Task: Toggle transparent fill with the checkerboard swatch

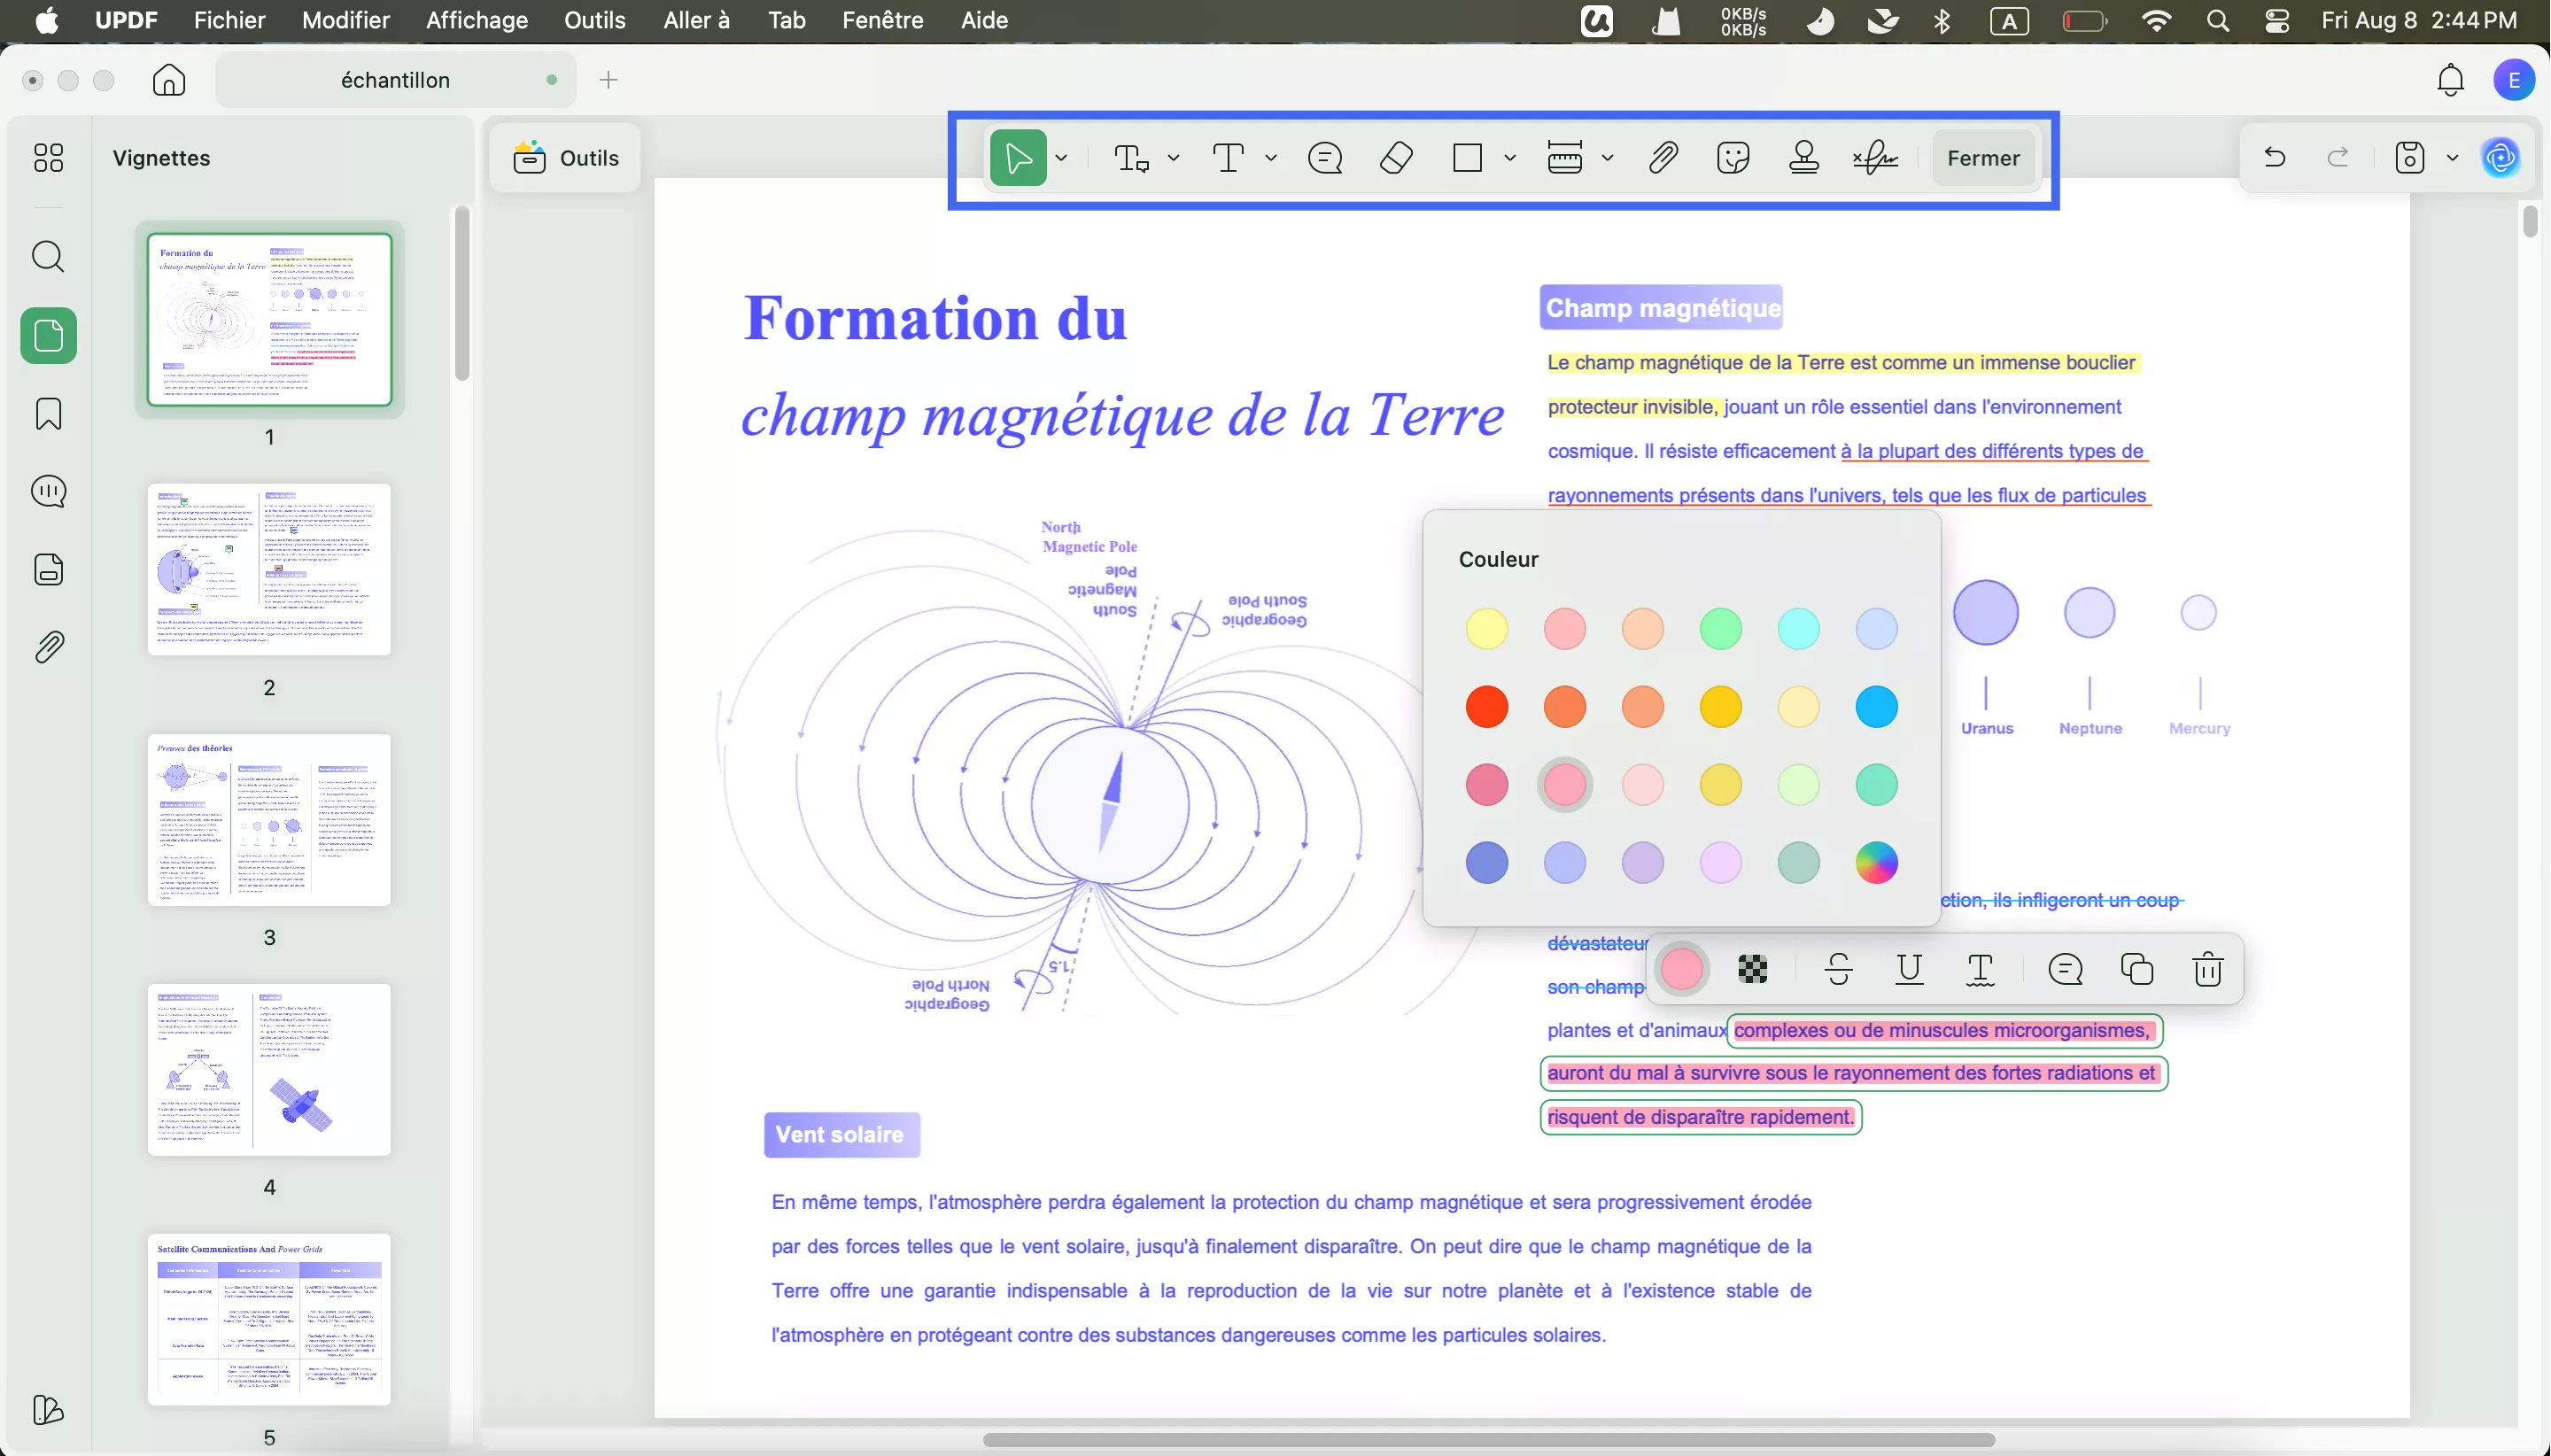Action: tap(1752, 969)
